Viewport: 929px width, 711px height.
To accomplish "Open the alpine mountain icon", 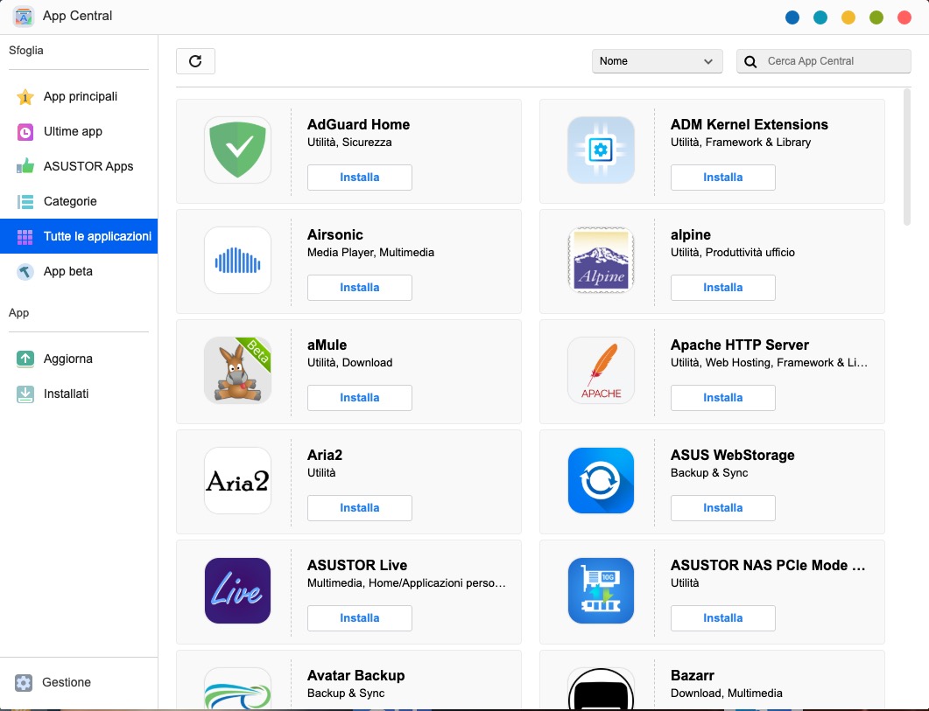I will click(x=601, y=260).
